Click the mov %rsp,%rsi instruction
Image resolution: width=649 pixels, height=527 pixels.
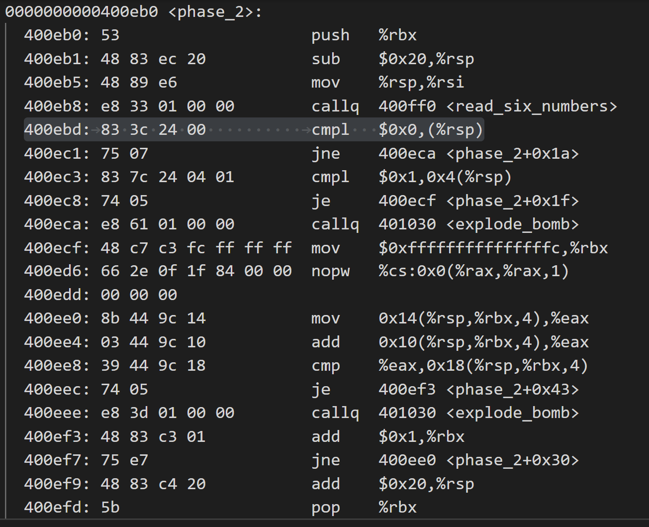[x=387, y=83]
